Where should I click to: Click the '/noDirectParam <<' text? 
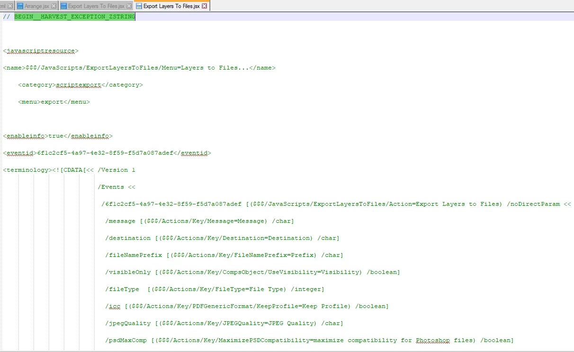539,204
